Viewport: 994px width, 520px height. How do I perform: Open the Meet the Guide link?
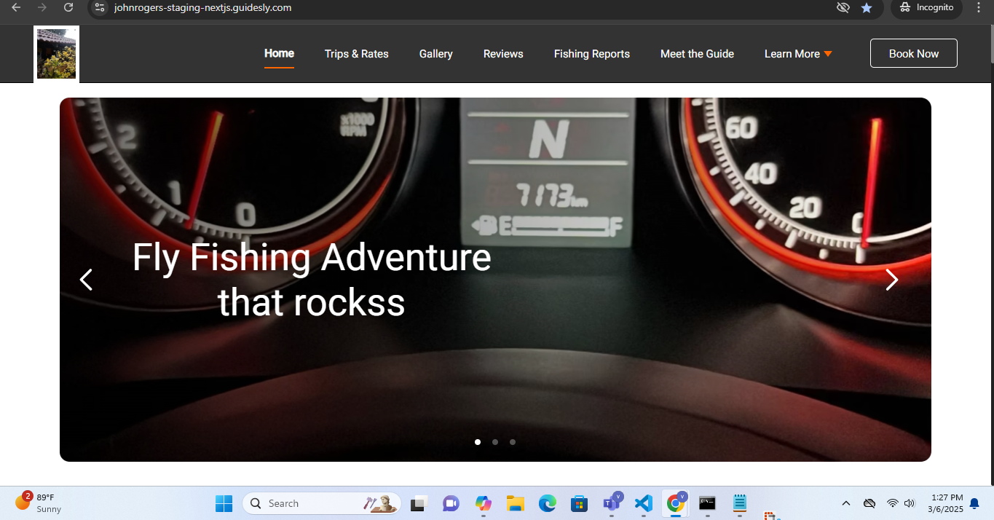pyautogui.click(x=697, y=54)
